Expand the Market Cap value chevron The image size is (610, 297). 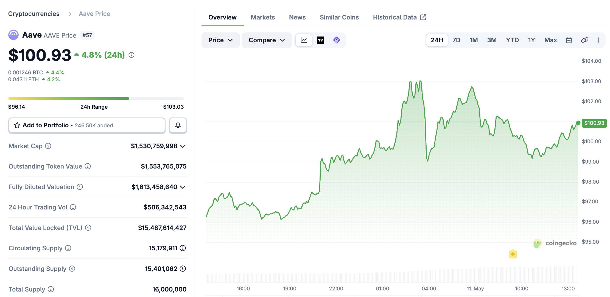tap(183, 146)
